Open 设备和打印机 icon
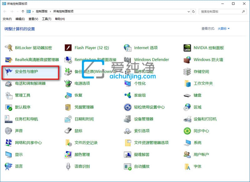Viewport: 250px width, 182px height. (187, 119)
